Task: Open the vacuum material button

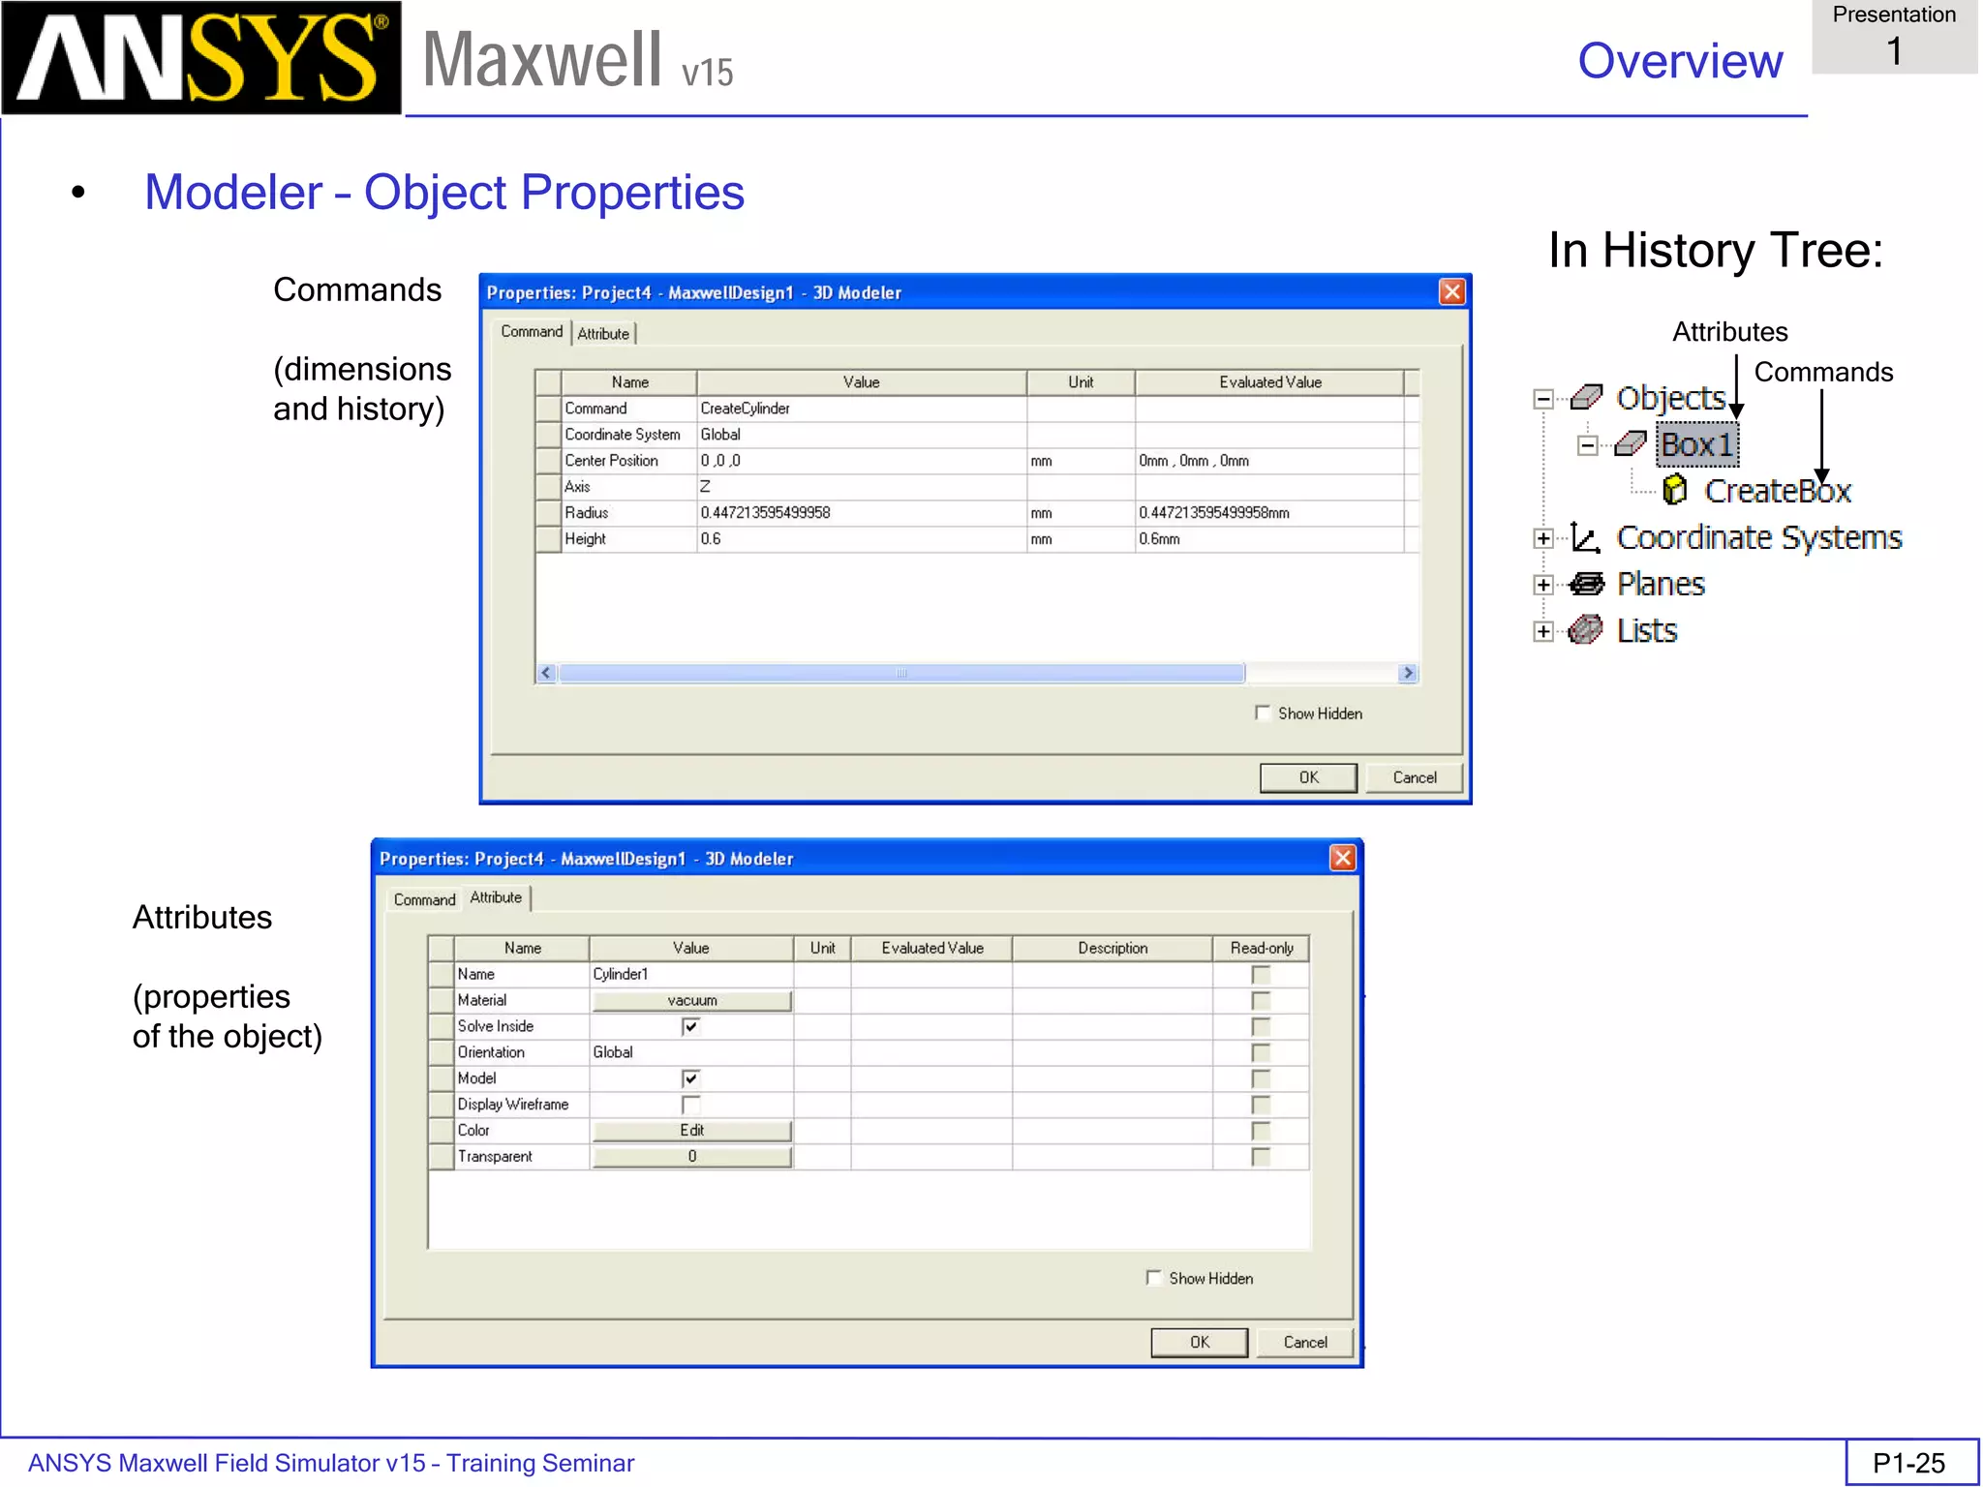Action: pos(691,1000)
